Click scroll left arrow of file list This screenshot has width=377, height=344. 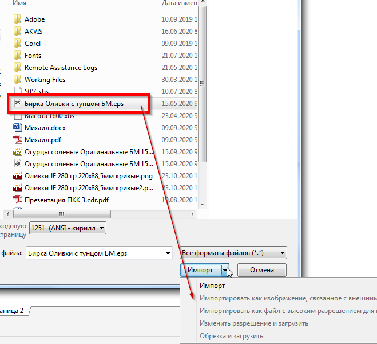7,214
